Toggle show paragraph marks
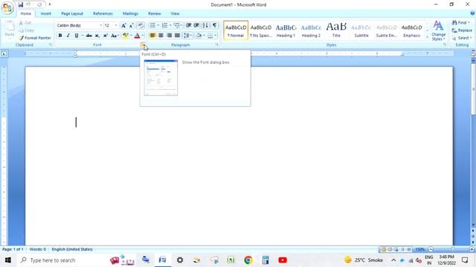Screen dimensions: 476x267 tap(214, 25)
